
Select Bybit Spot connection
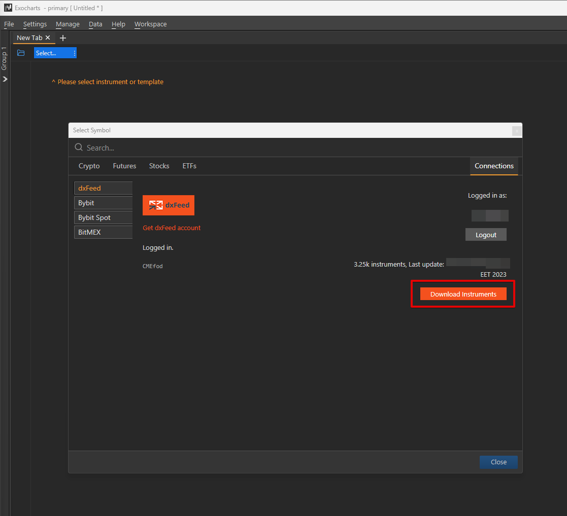tap(104, 218)
